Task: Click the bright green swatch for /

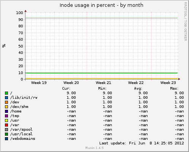Action: [x=6, y=93]
